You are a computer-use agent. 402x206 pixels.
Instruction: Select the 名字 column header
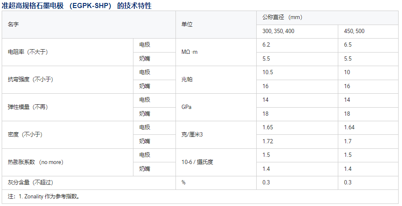click(13, 25)
